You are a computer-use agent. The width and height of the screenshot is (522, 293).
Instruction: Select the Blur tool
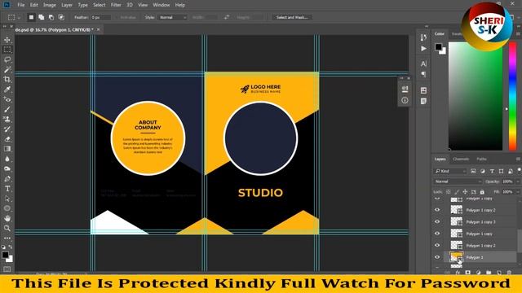pyautogui.click(x=7, y=159)
